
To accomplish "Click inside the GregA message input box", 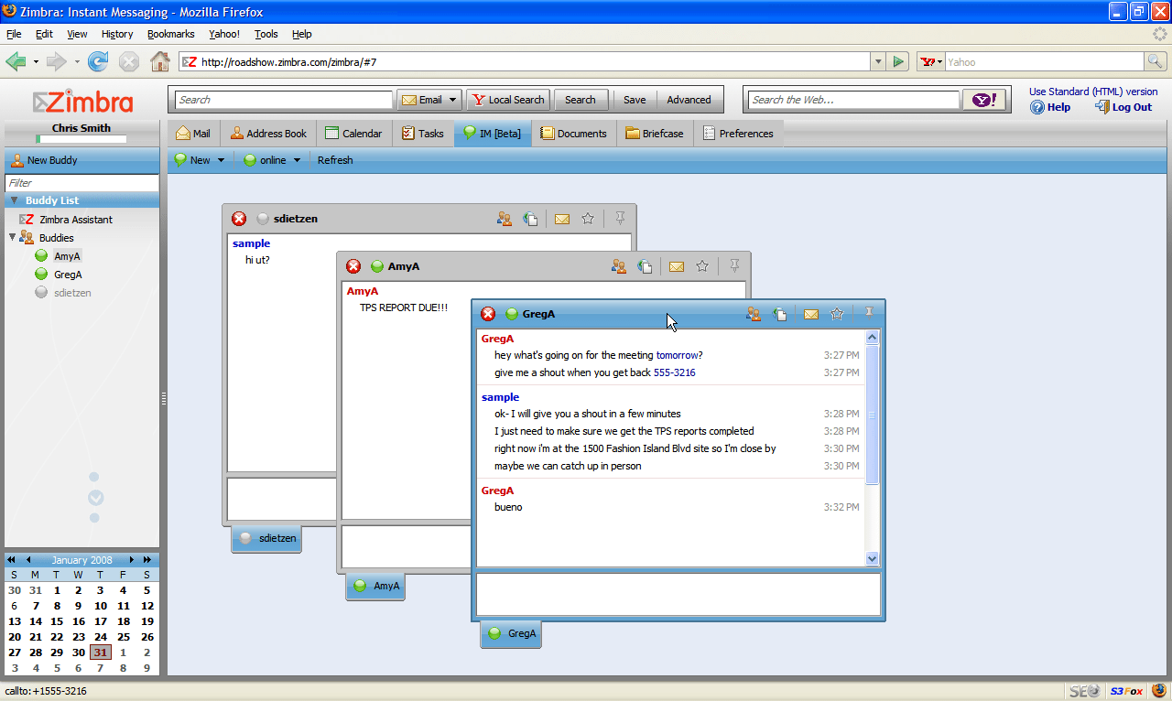I will 677,595.
